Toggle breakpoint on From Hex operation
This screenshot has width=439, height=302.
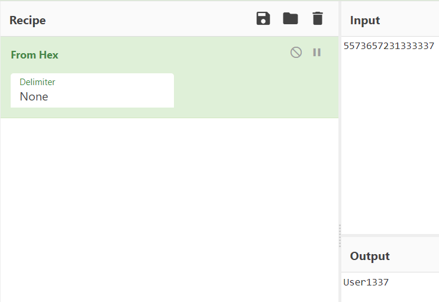point(317,53)
